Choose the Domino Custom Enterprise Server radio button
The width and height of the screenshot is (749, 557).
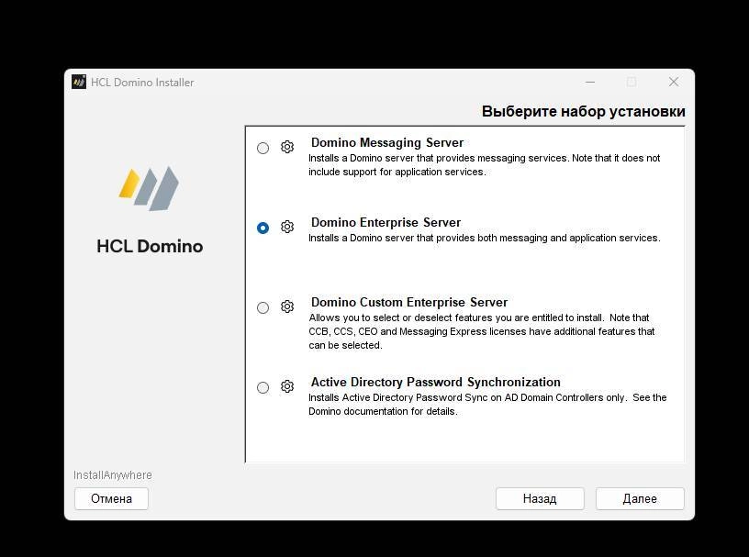click(x=263, y=307)
